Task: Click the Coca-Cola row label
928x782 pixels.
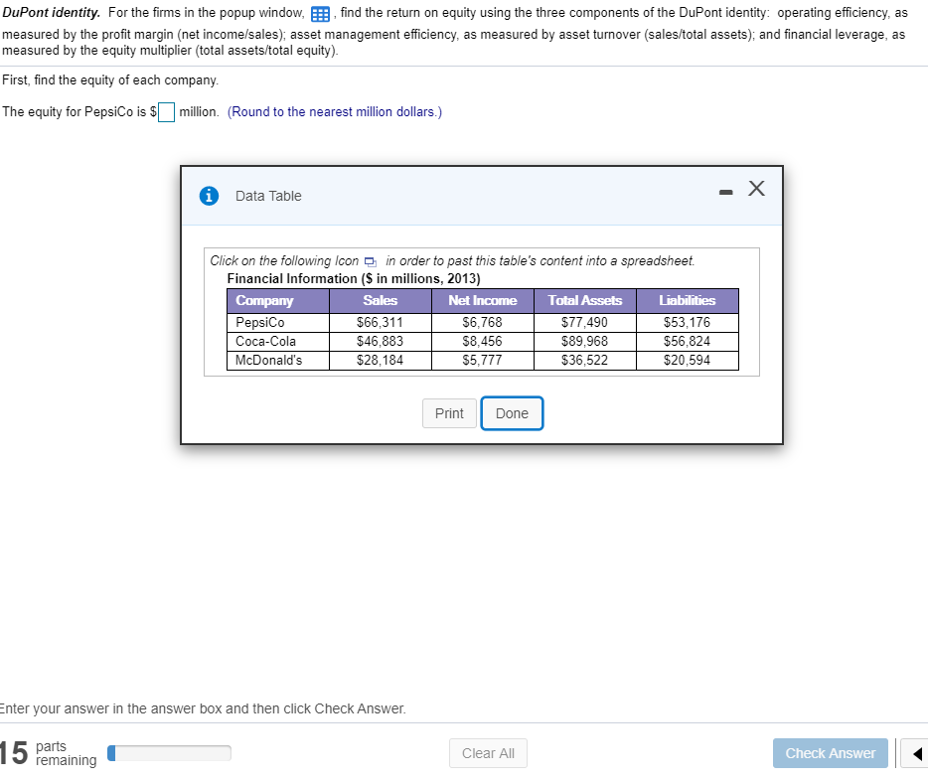Action: coord(265,342)
